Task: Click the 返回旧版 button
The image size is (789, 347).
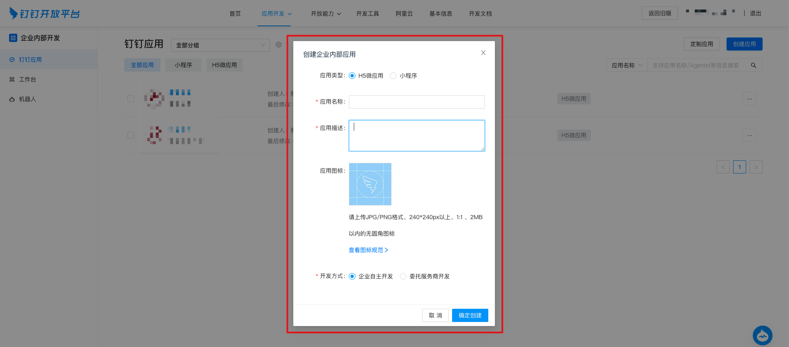Action: 660,13
